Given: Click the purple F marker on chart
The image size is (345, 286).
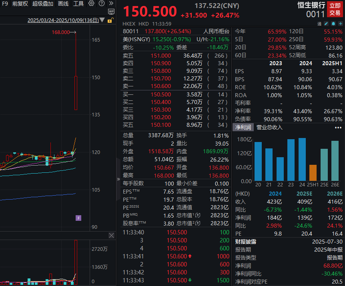Looking at the screenshot, I should click(x=78, y=218).
